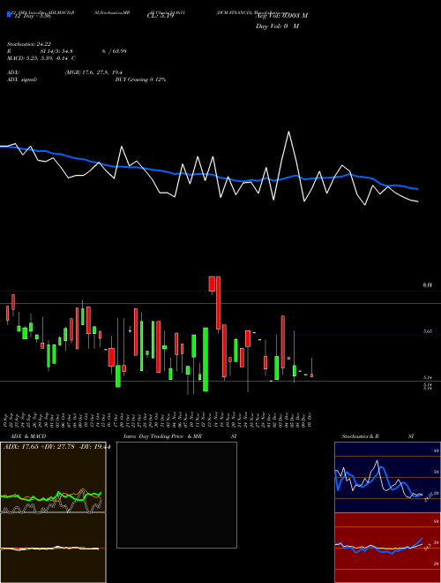441x583 pixels.
Task: Click the 'Stochastics & R' panel title
Action: point(360,436)
